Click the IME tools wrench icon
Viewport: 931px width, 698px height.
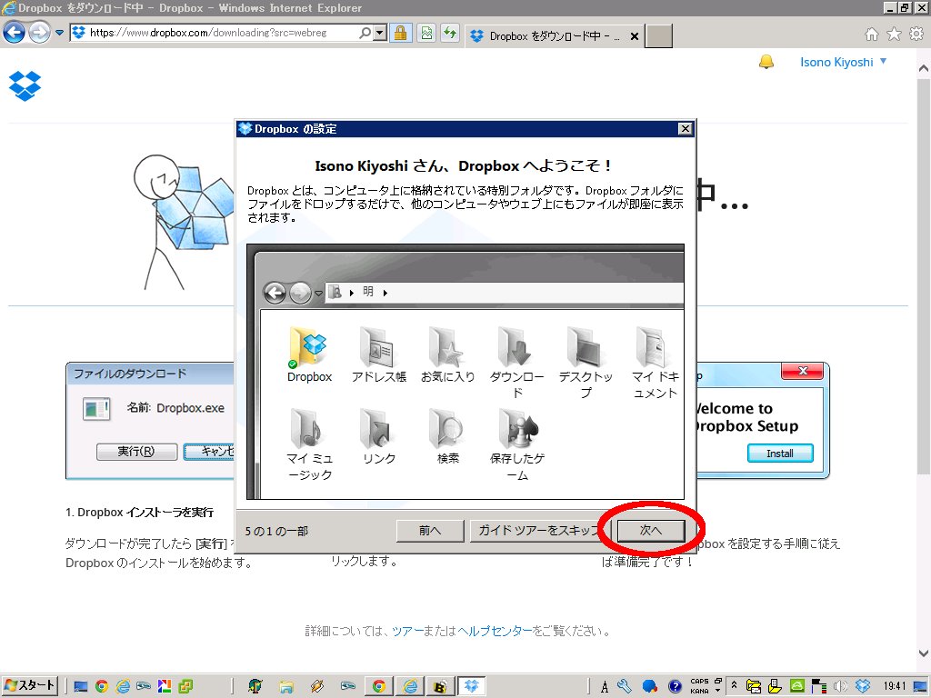point(624,687)
